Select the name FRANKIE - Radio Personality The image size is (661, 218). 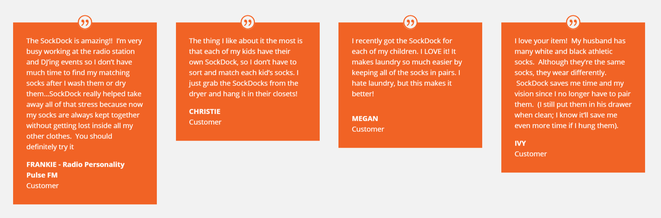pyautogui.click(x=75, y=165)
